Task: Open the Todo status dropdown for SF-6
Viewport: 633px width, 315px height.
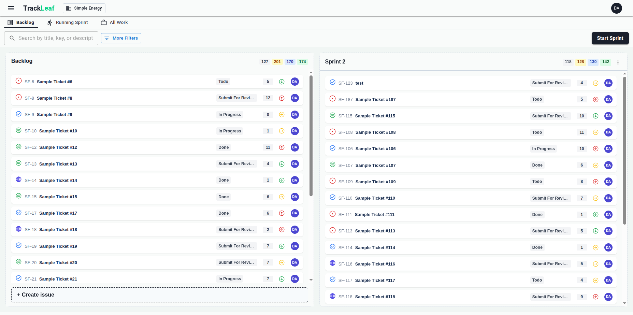Action: pos(224,82)
